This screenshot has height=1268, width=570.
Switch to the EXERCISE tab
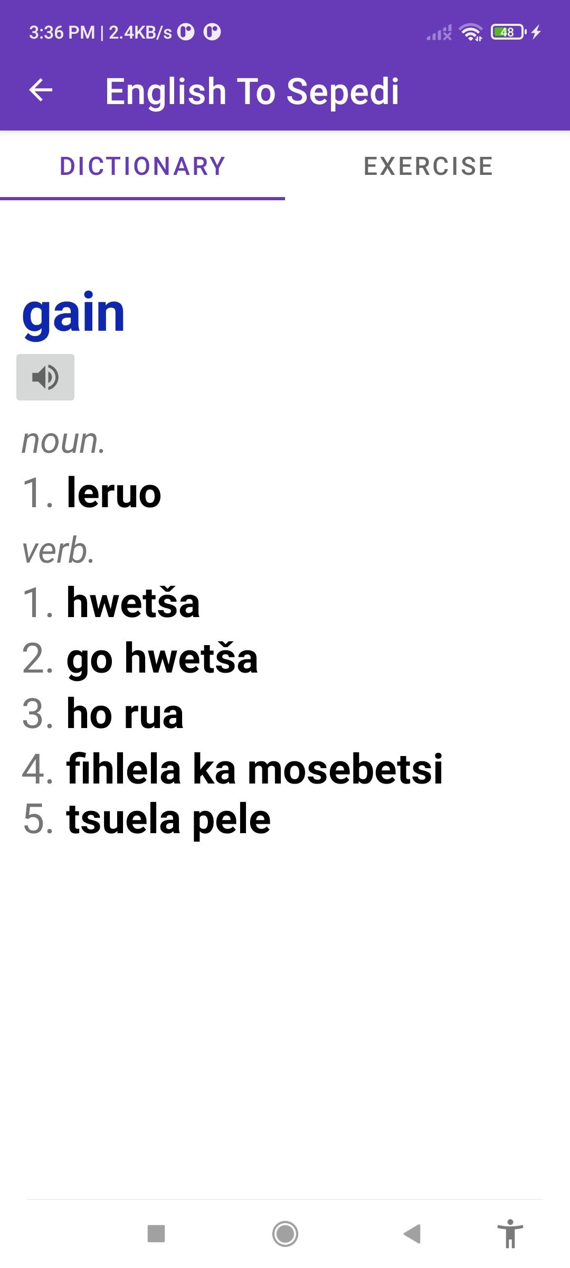point(427,166)
